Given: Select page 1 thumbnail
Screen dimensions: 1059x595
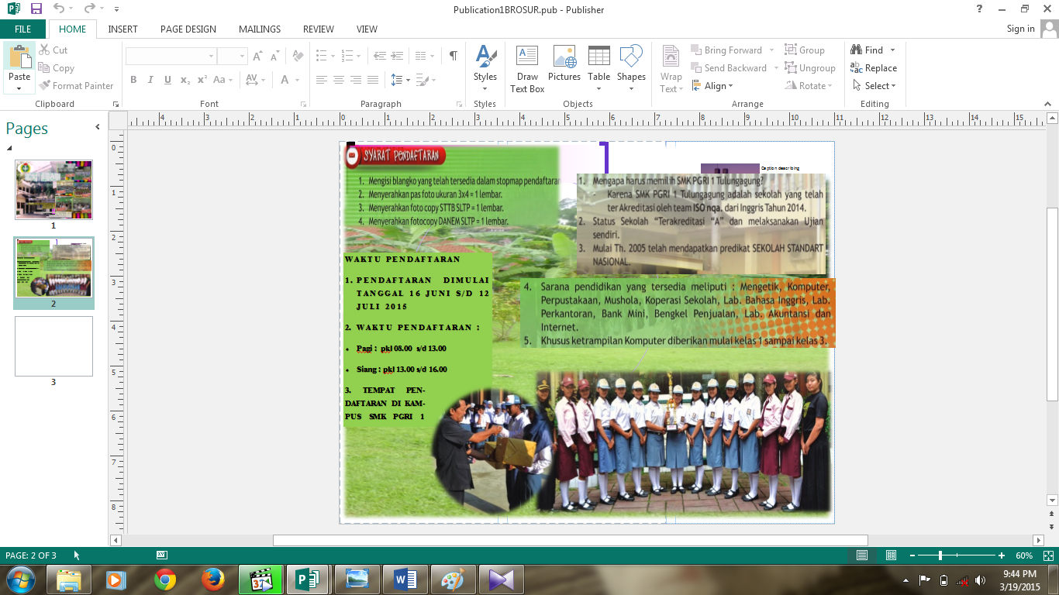Looking at the screenshot, I should coord(53,190).
